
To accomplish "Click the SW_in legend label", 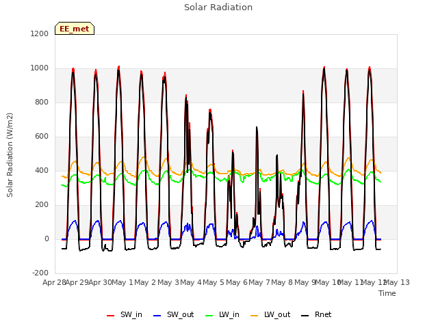I will coord(131,314).
